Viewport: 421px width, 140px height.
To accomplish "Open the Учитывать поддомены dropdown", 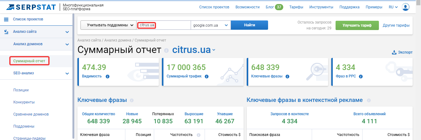I will point(108,25).
